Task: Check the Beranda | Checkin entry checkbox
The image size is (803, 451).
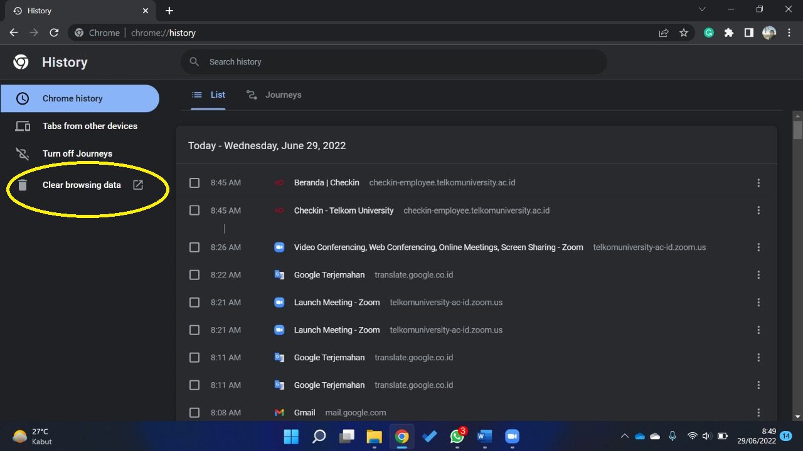Action: [x=194, y=183]
